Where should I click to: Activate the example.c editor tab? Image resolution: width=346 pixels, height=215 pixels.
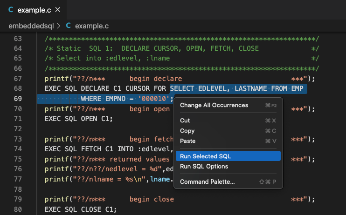point(33,10)
